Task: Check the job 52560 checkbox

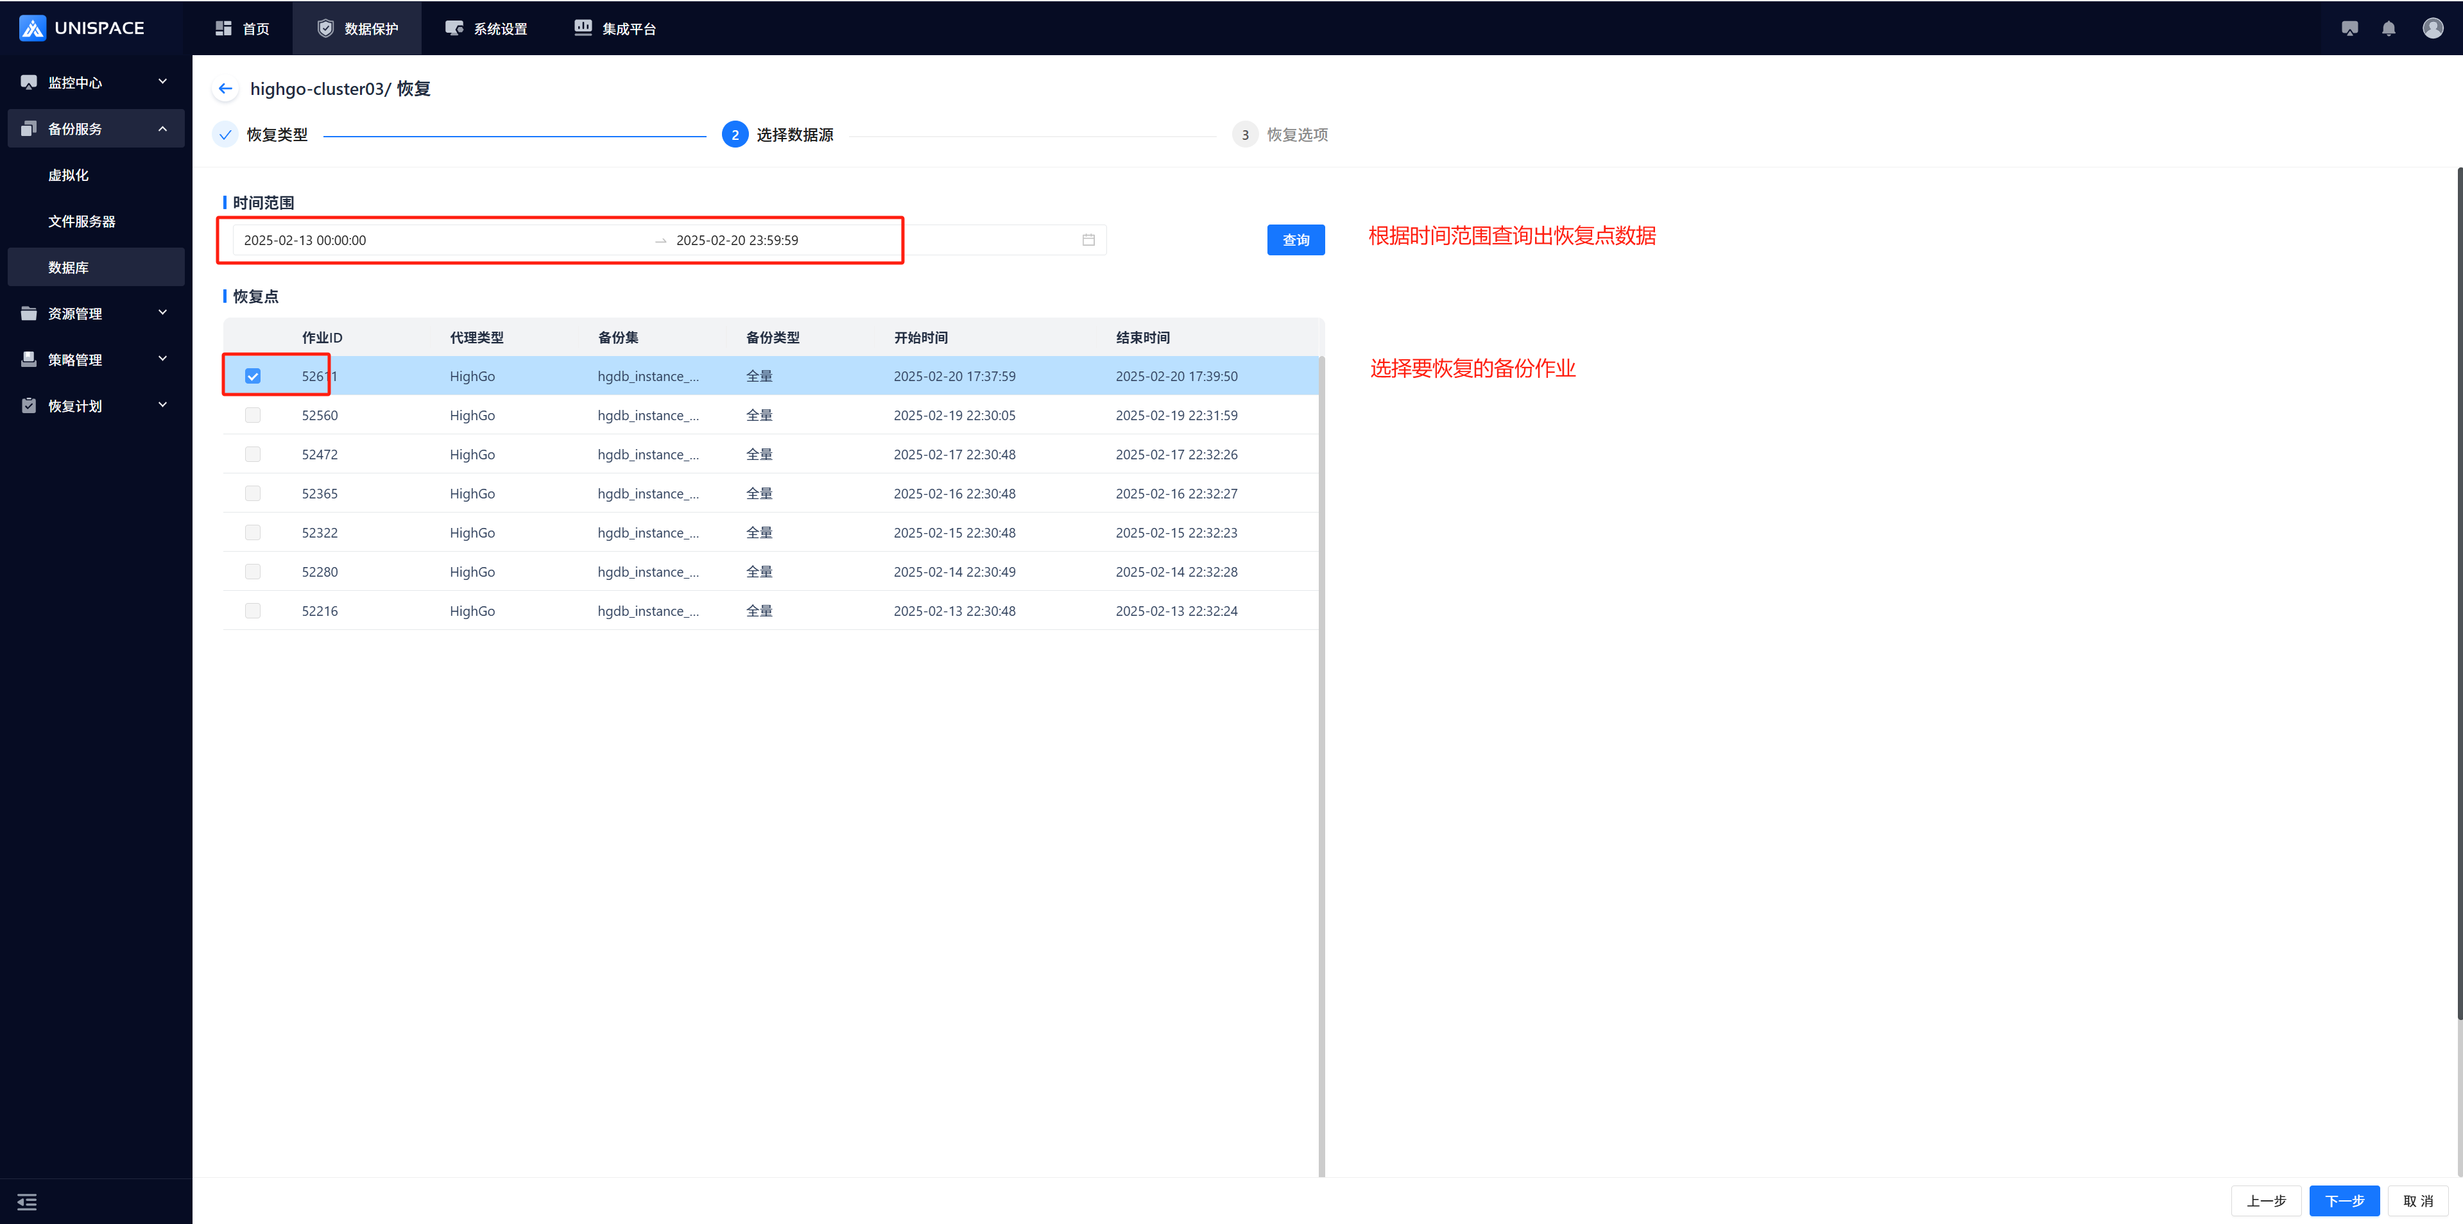Action: tap(252, 416)
